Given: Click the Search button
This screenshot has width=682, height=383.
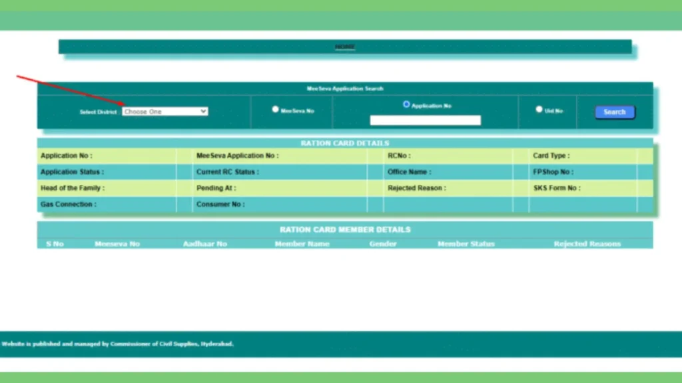Looking at the screenshot, I should (x=615, y=112).
